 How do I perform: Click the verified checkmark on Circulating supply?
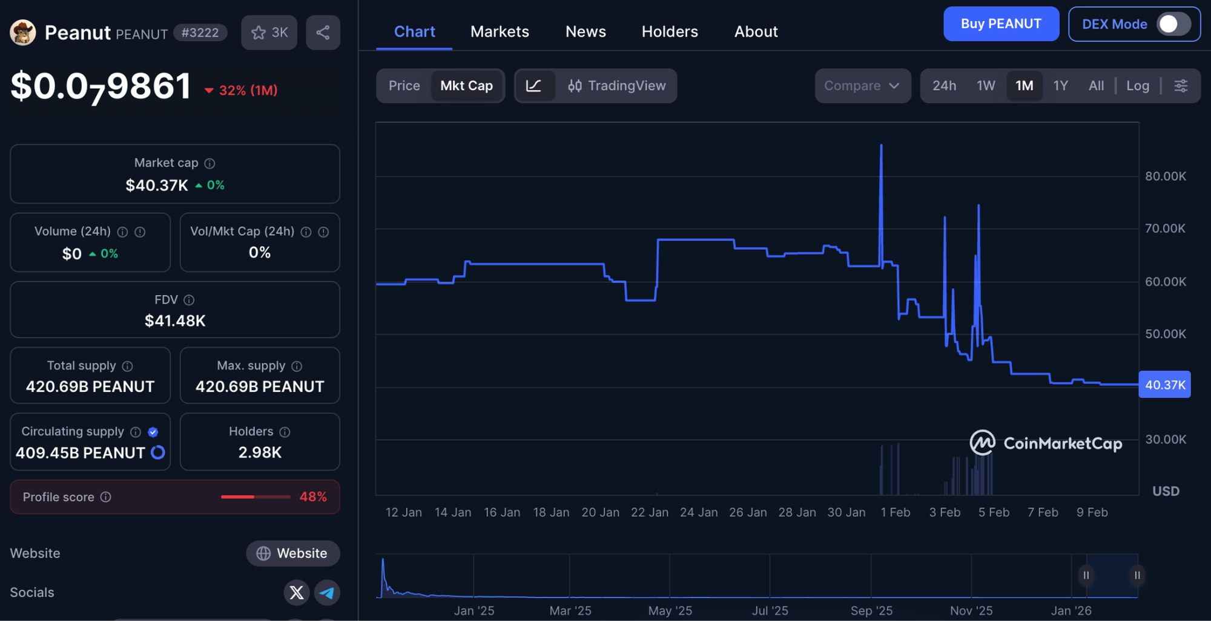(x=153, y=431)
